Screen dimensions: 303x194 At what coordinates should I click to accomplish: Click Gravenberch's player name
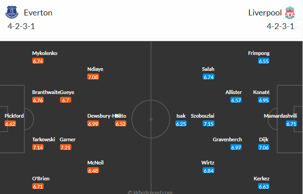pyautogui.click(x=227, y=139)
